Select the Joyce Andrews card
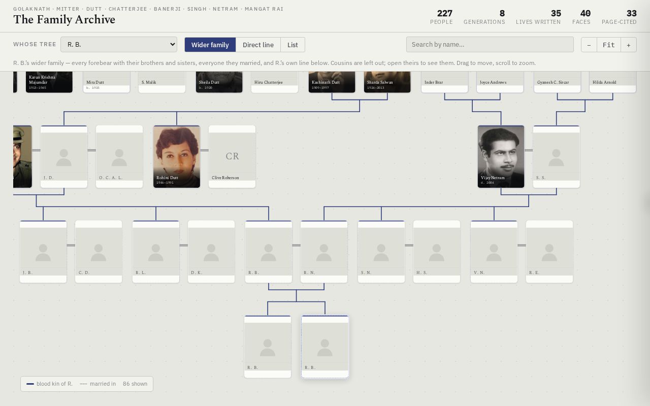This screenshot has height=406, width=650. tap(500, 82)
